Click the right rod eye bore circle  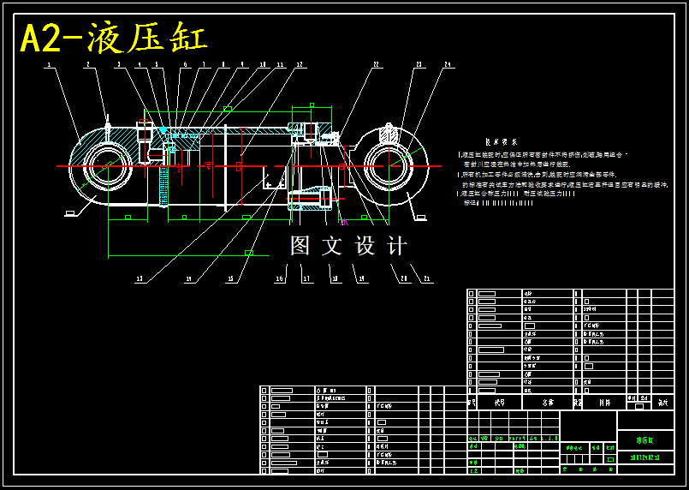(x=389, y=165)
